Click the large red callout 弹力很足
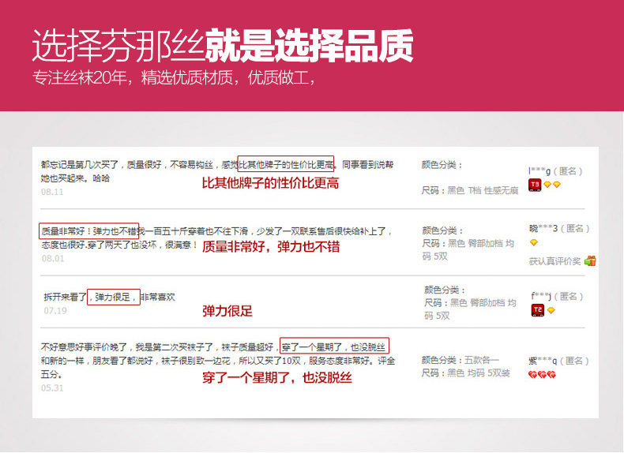 (227, 311)
